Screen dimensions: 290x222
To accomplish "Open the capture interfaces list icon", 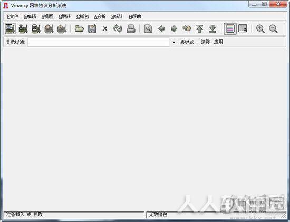I will pyautogui.click(x=11, y=29).
